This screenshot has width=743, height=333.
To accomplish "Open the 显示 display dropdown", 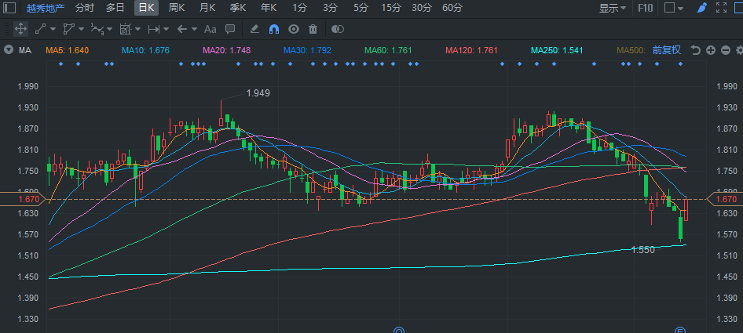I will (613, 8).
